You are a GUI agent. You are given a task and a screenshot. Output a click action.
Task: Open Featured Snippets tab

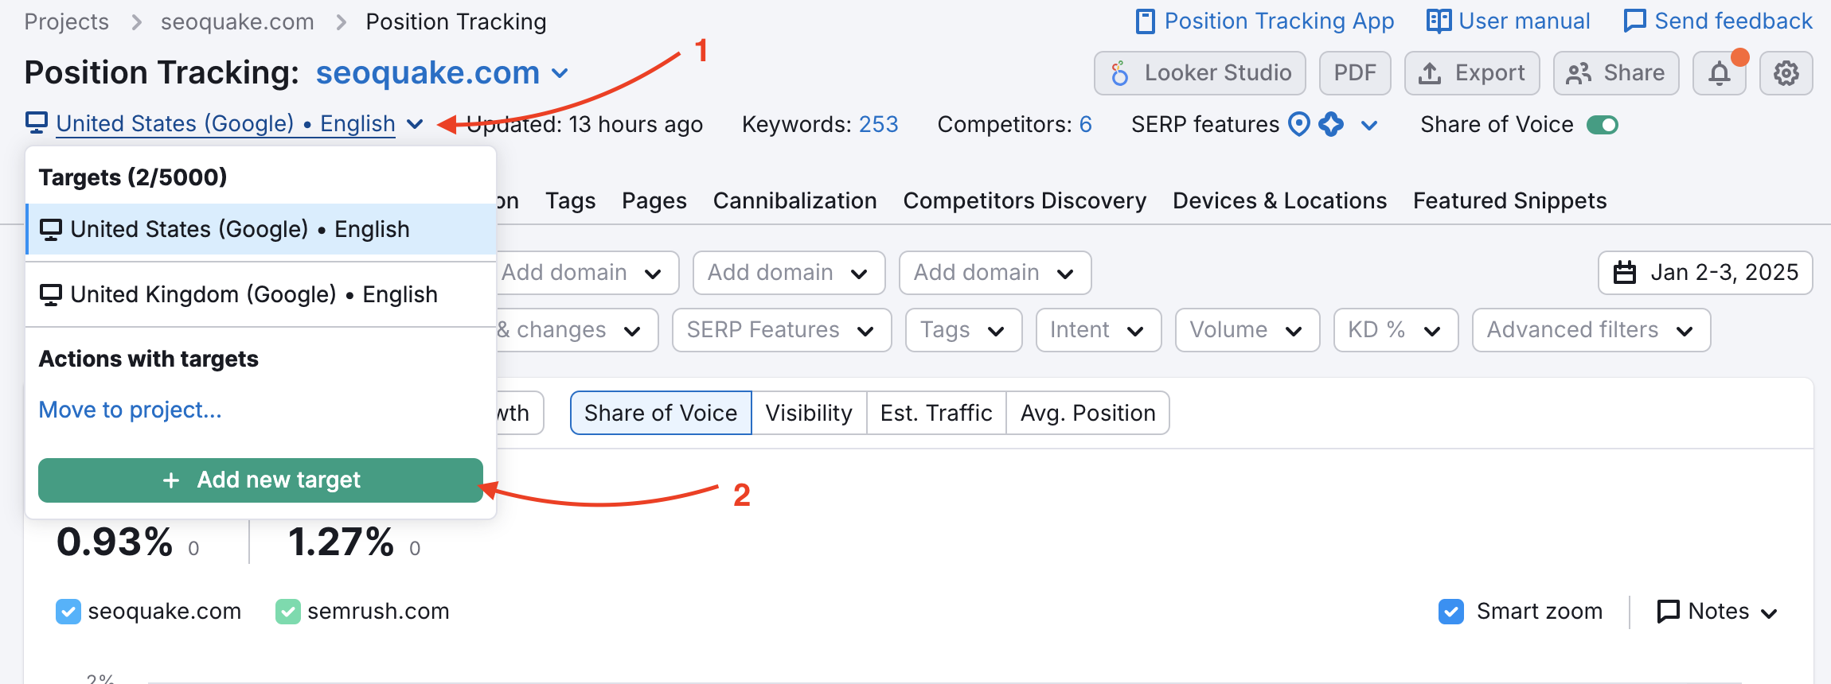click(x=1509, y=200)
